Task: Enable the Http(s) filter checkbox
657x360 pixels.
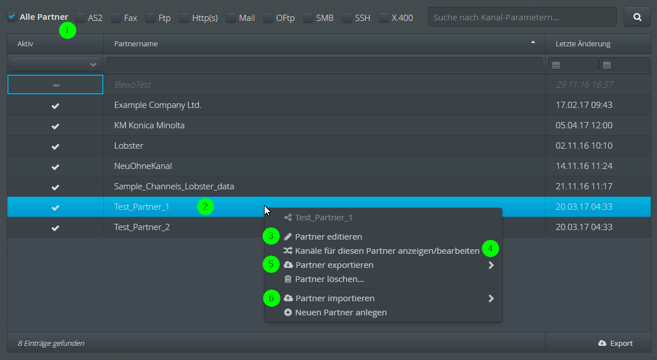Action: 184,18
